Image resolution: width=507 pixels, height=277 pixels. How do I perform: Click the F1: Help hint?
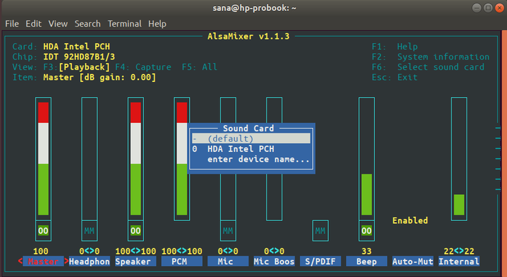(395, 47)
